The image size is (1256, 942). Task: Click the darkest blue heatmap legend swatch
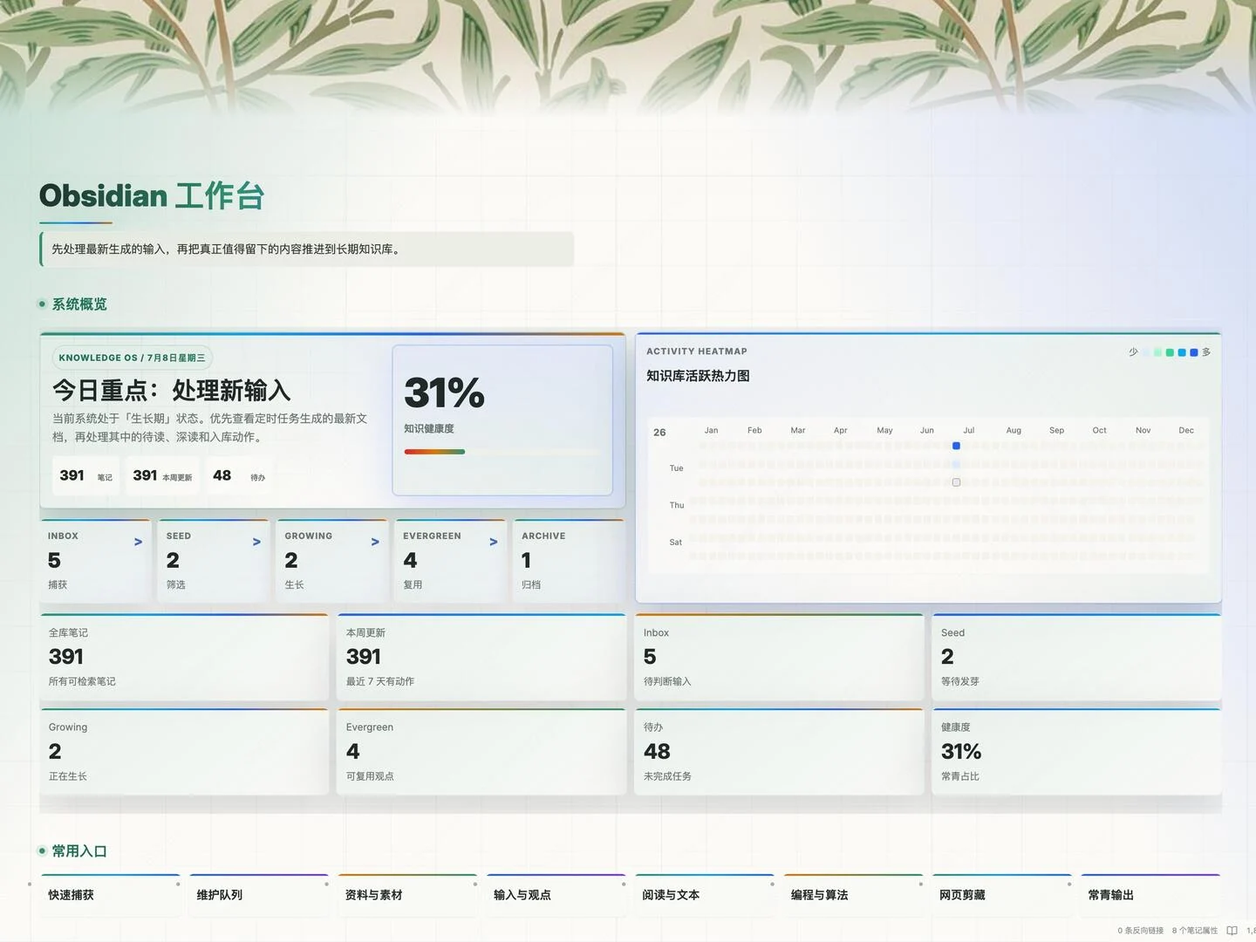pyautogui.click(x=1194, y=352)
